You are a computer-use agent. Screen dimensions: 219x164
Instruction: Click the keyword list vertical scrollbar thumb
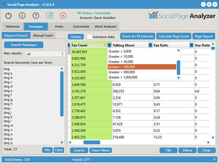[62, 94]
